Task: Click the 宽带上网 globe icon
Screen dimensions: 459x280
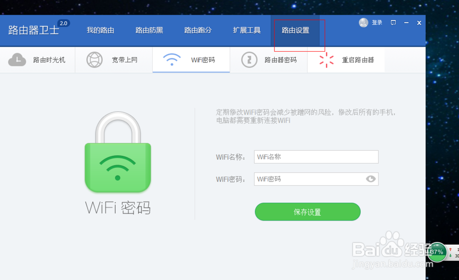Action: coord(95,60)
